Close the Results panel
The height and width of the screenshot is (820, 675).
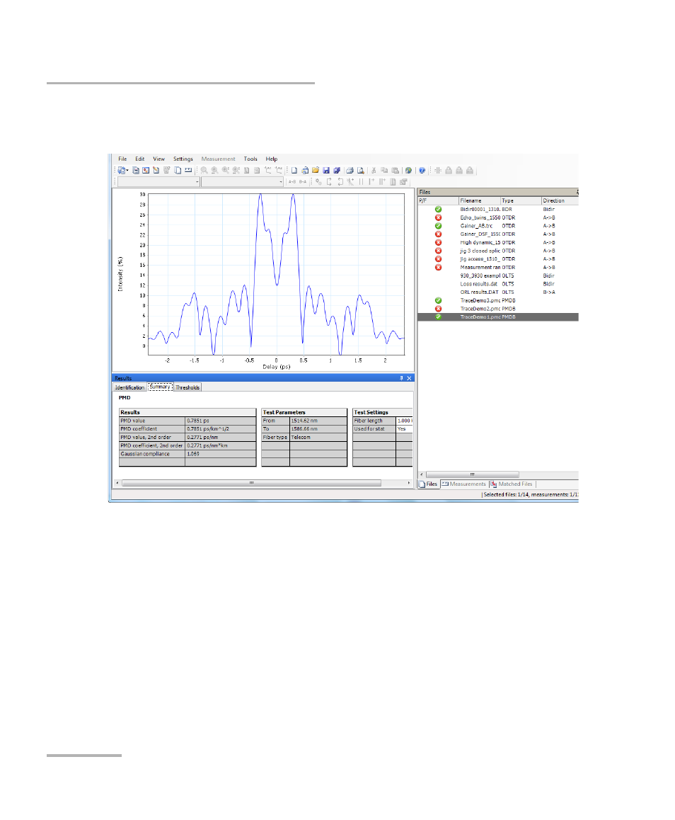pyautogui.click(x=409, y=378)
